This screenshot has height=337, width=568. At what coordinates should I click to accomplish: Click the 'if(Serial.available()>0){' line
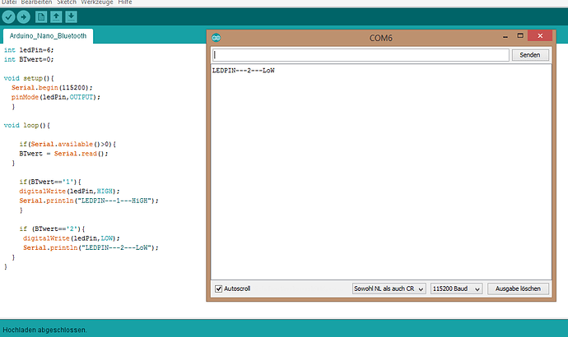coord(68,144)
